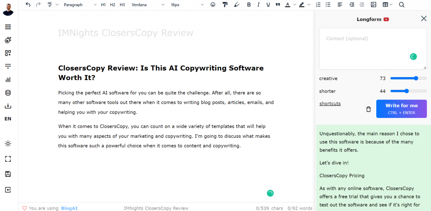Click the align left icon
The height and width of the screenshot is (211, 431).
(340, 5)
